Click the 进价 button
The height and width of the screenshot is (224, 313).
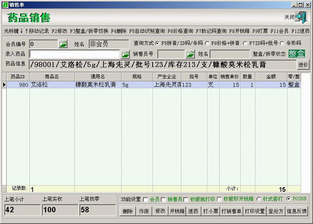click(x=303, y=64)
